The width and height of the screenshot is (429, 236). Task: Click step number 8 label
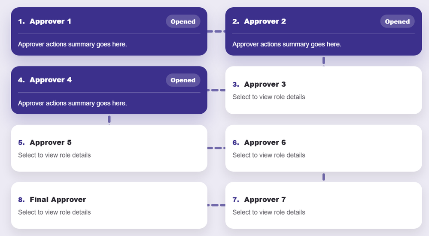tap(21, 200)
